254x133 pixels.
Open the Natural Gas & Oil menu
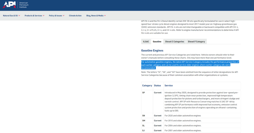pyautogui.click(x=10, y=16)
